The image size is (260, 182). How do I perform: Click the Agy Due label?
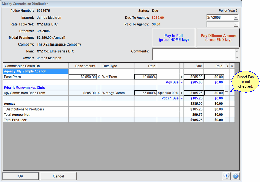pos(172,82)
